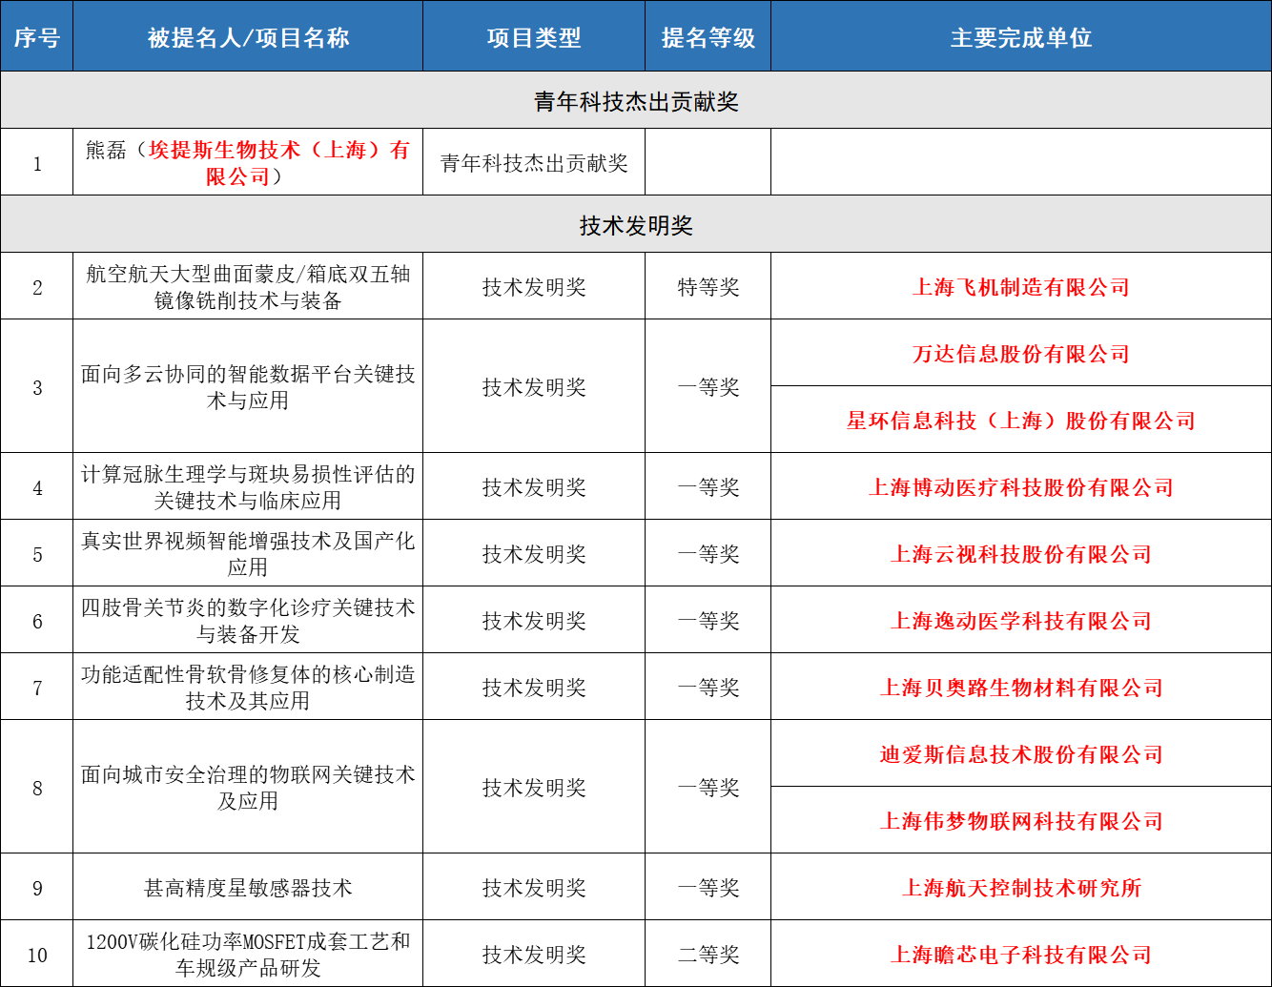1272x987 pixels.
Task: Click the 万达信息股份有限公司 link
Action: point(1020,354)
